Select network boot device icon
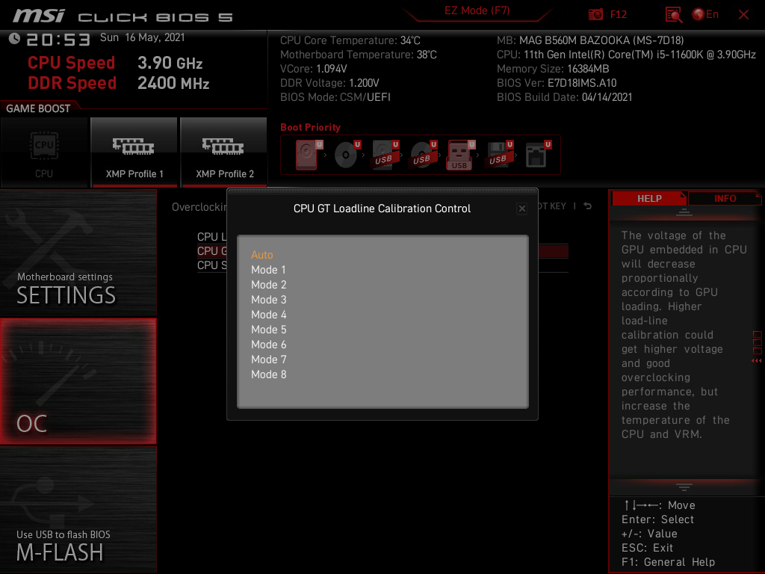The image size is (765, 574). [538, 155]
